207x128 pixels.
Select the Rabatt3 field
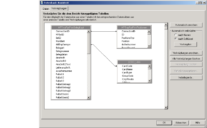click(60, 81)
